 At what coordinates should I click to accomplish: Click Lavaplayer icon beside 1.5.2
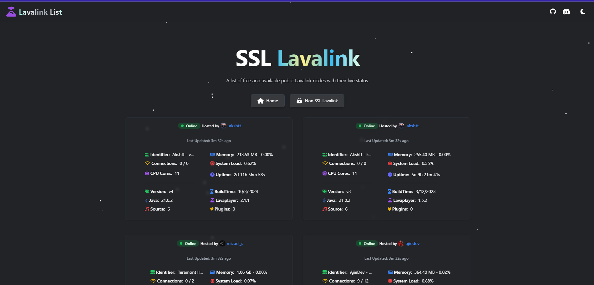coord(390,200)
